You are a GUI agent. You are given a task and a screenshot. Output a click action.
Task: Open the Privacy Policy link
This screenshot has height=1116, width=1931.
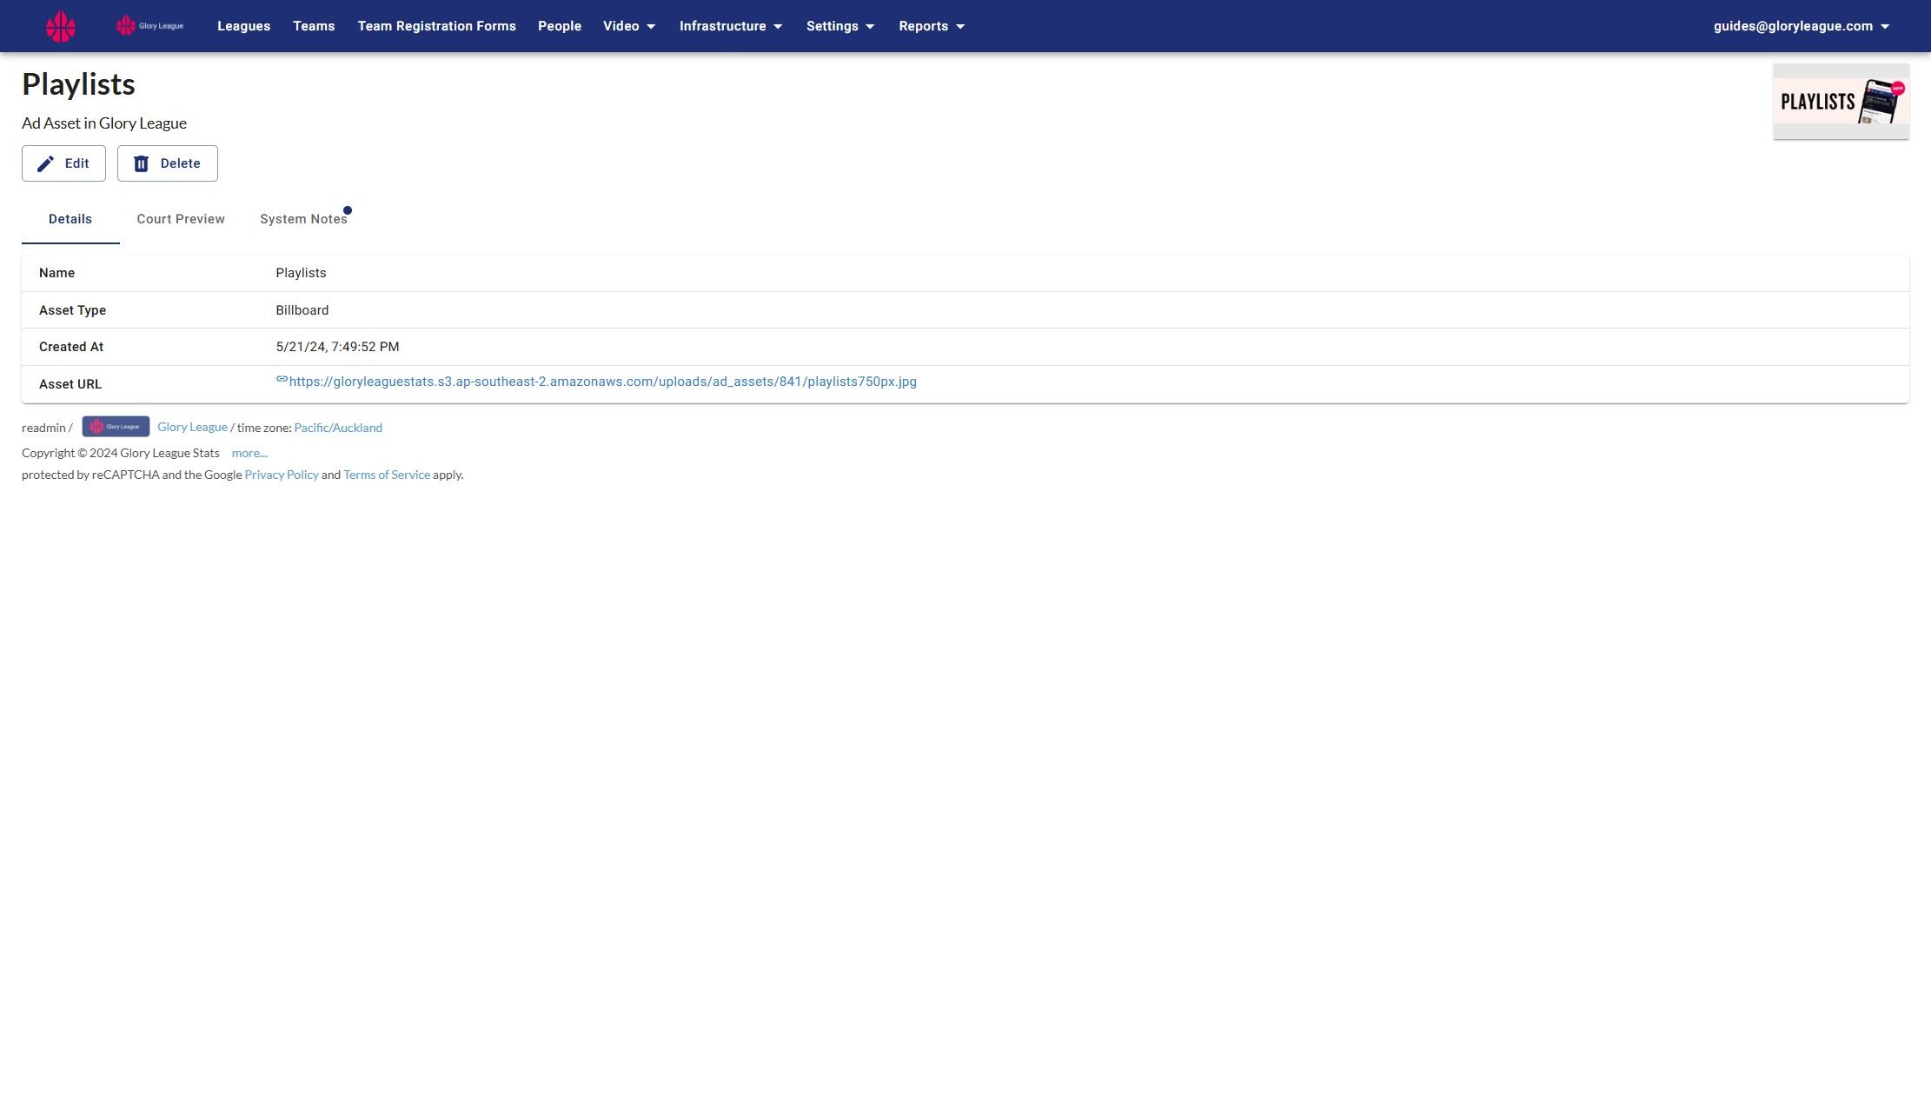282,475
